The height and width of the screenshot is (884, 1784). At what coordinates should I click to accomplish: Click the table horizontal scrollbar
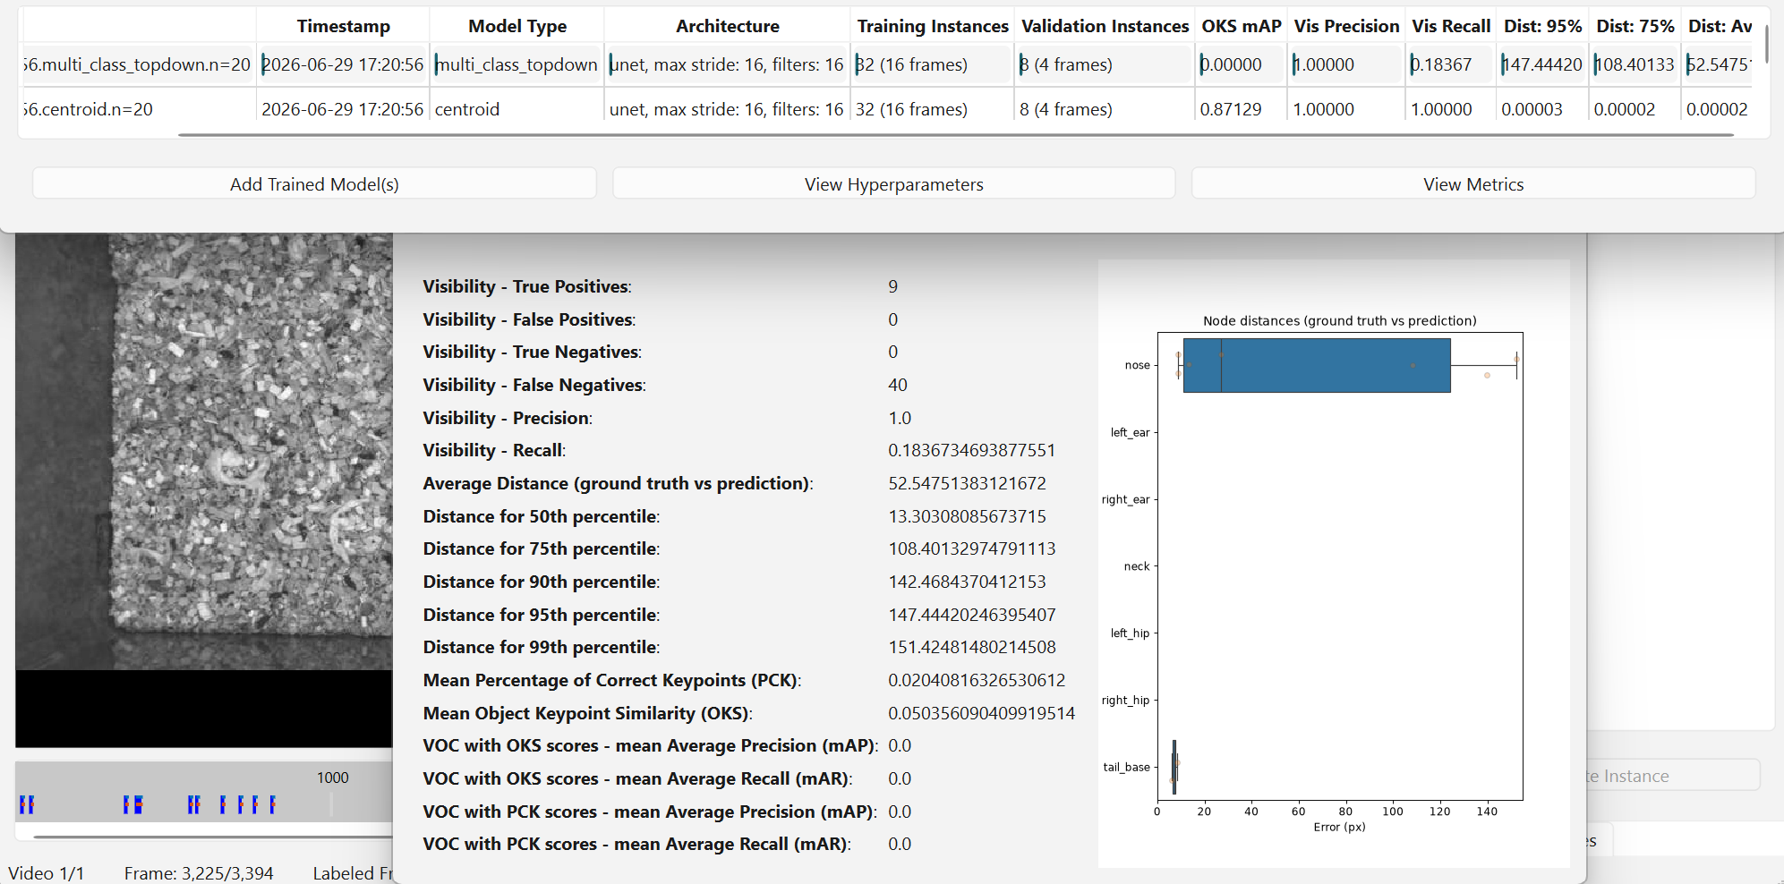[x=956, y=135]
